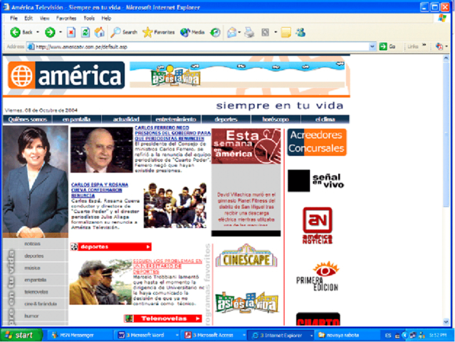The image size is (455, 342).
Task: Expand the Links toolbar chevron
Action: click(424, 45)
